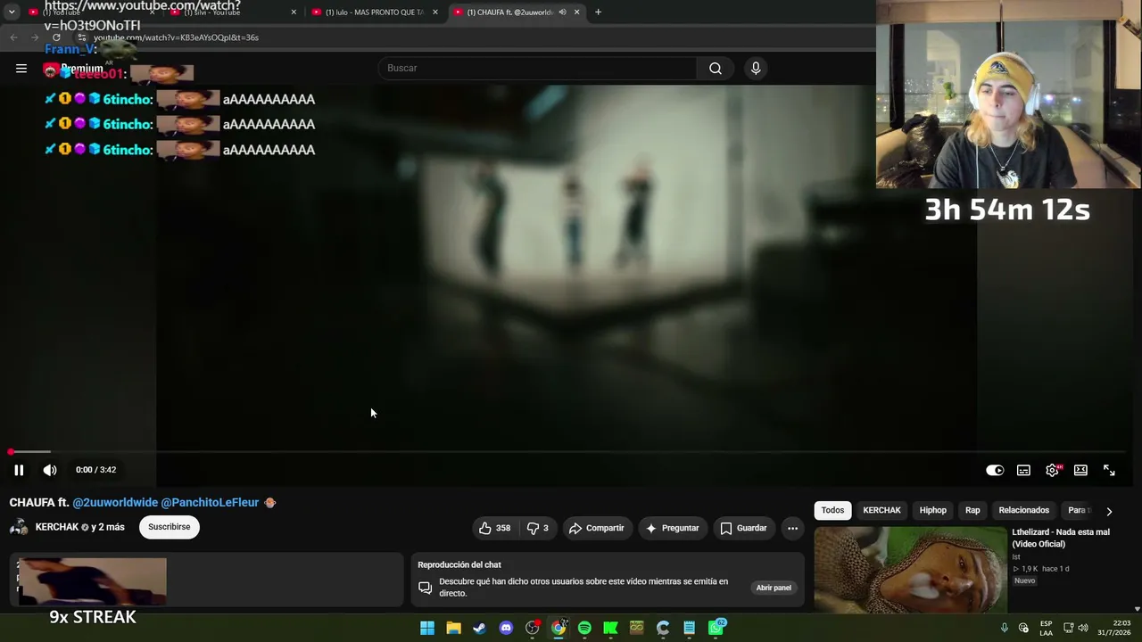Click the 0:00 / 3:42 time display
The width and height of the screenshot is (1142, 642).
[95, 470]
